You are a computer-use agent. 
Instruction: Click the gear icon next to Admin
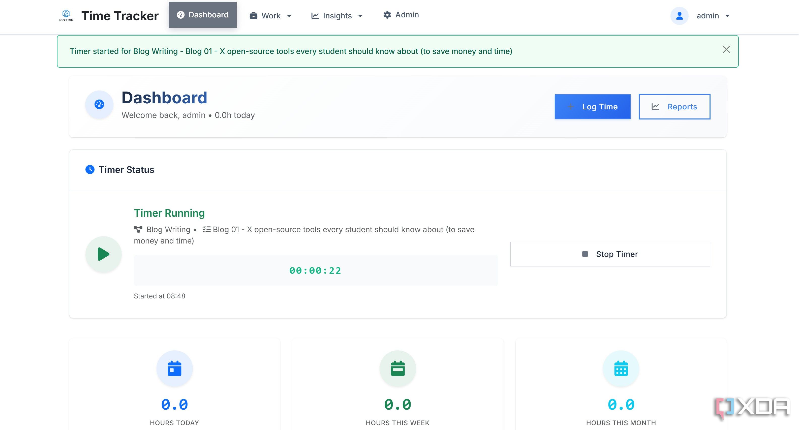tap(387, 15)
